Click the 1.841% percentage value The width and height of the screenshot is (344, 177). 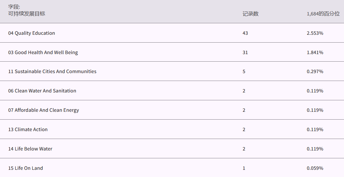coord(315,52)
